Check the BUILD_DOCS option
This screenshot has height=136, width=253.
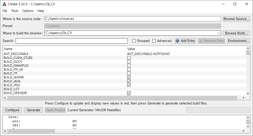(x=129, y=61)
